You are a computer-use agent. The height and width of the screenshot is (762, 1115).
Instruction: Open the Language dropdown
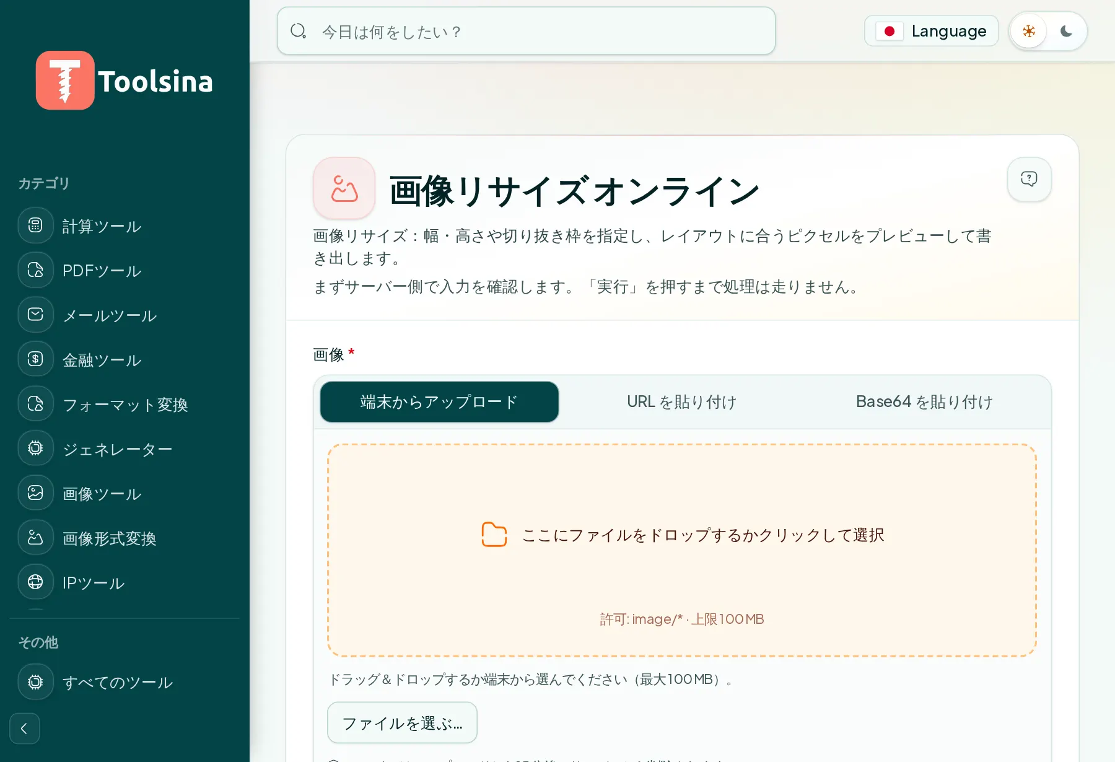[x=931, y=31]
